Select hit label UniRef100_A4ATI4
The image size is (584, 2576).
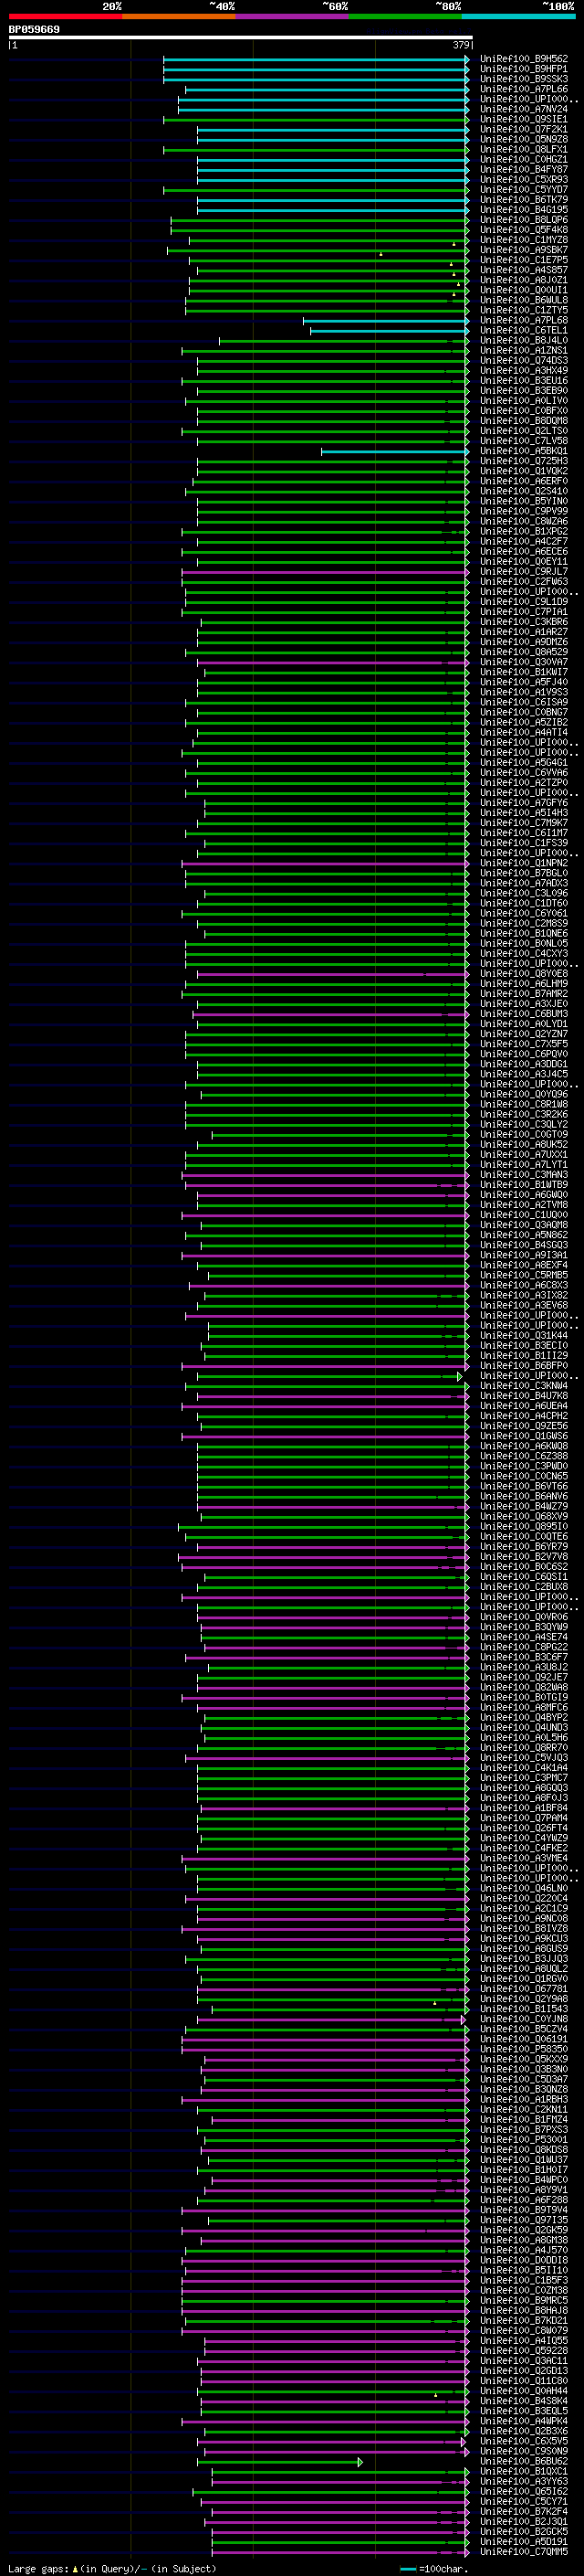click(x=523, y=732)
